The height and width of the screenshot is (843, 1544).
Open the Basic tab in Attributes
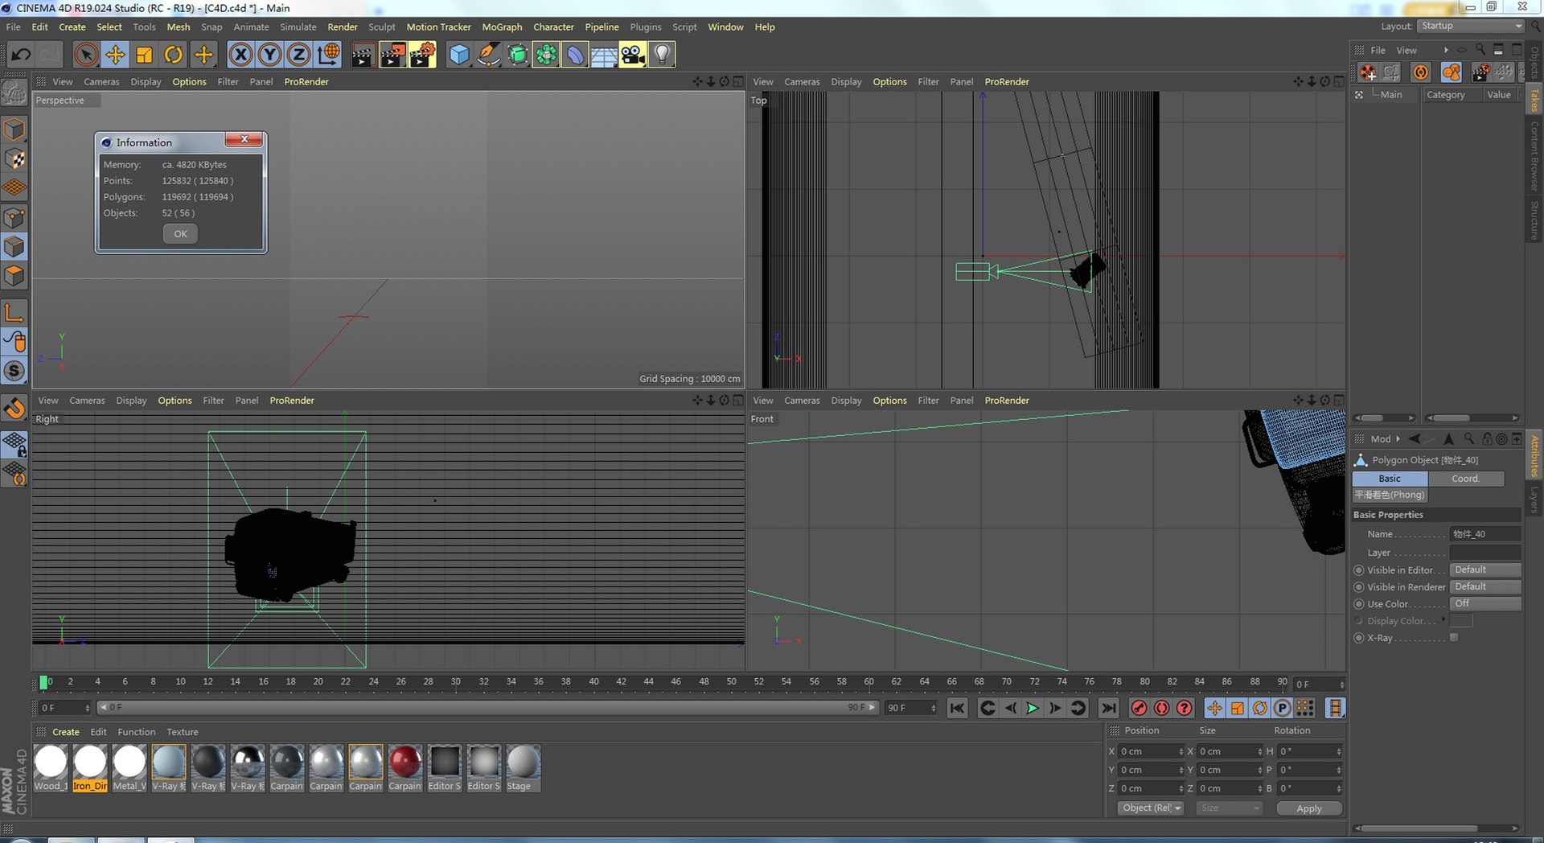tap(1390, 478)
